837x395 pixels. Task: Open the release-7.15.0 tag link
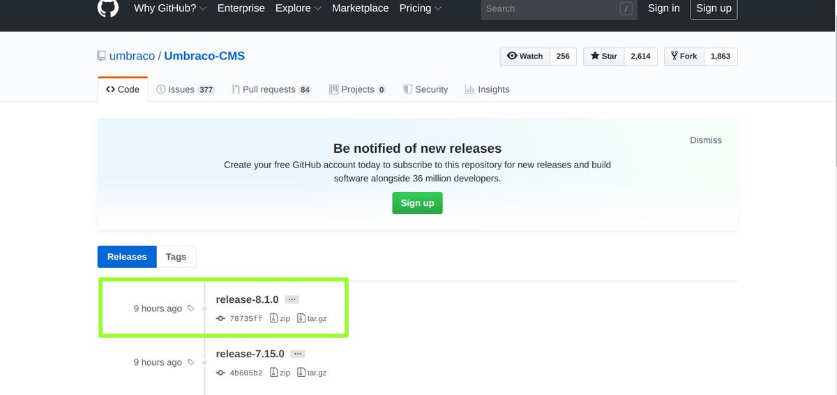[x=250, y=354]
